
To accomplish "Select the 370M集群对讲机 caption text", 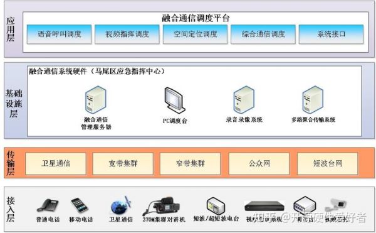I will click(x=164, y=219).
